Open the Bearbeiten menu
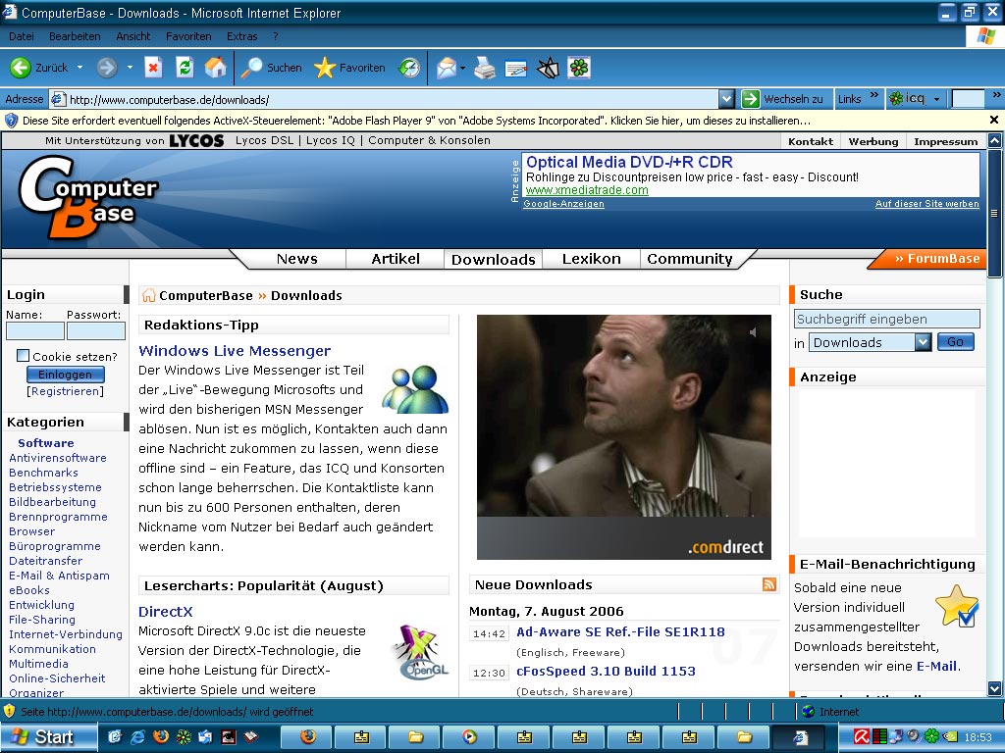The height and width of the screenshot is (753, 1005). point(75,36)
